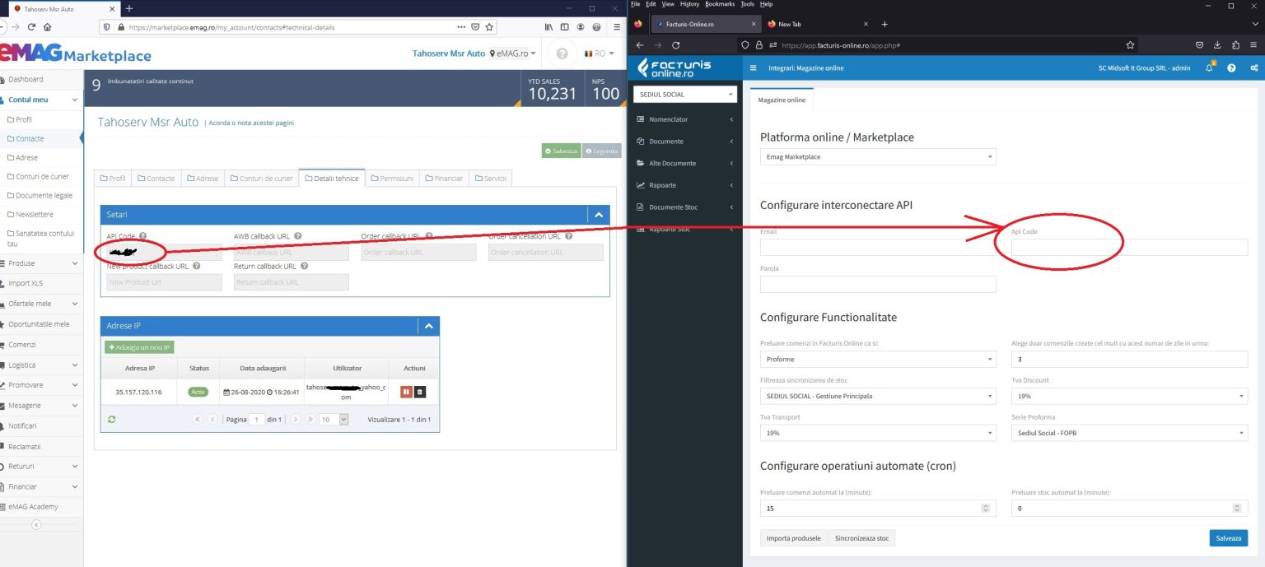Open the Filtreaza sincronizarea de stoc dropdown
Screen dimensions: 1265x567
point(878,396)
